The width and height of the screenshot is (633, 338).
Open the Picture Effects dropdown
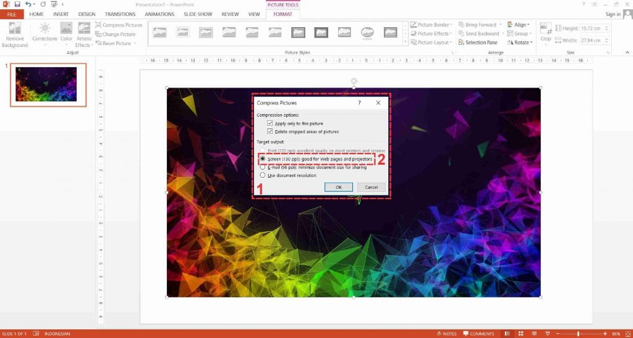pyautogui.click(x=431, y=34)
